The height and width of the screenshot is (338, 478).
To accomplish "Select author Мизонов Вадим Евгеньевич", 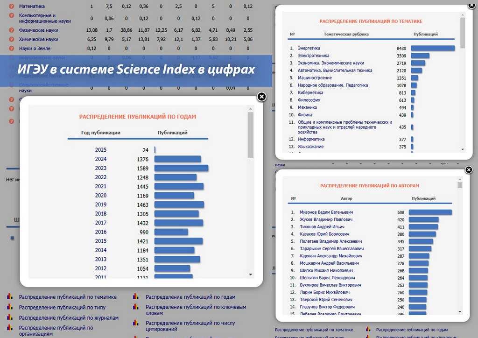I will point(326,212).
